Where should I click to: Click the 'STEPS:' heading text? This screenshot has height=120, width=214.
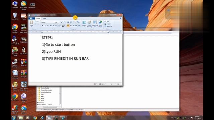tap(47, 38)
